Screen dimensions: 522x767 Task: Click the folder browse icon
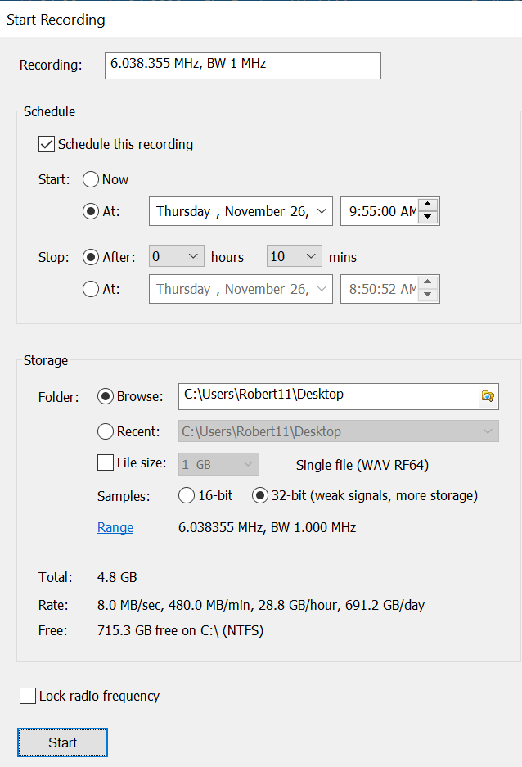click(488, 395)
